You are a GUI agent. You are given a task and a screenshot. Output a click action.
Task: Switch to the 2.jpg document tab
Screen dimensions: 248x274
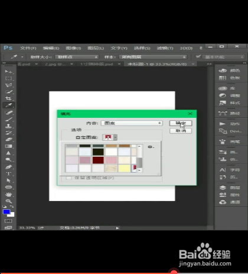tap(55, 64)
